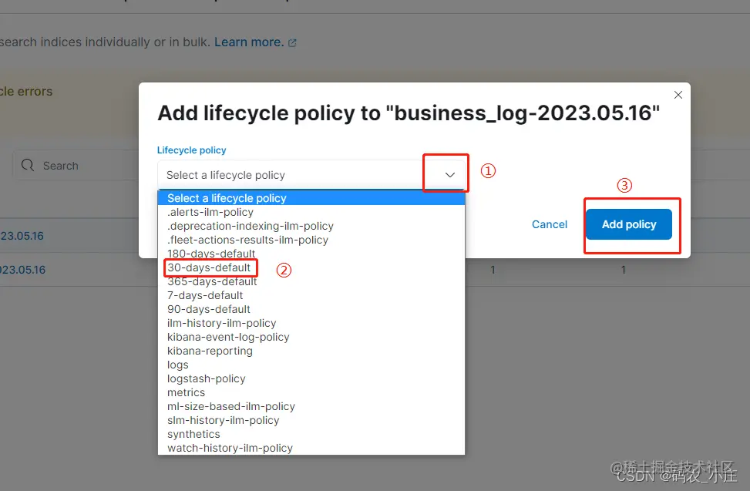This screenshot has width=750, height=491.
Task: Select .alerts-ilm-policy from list
Action: (311, 212)
